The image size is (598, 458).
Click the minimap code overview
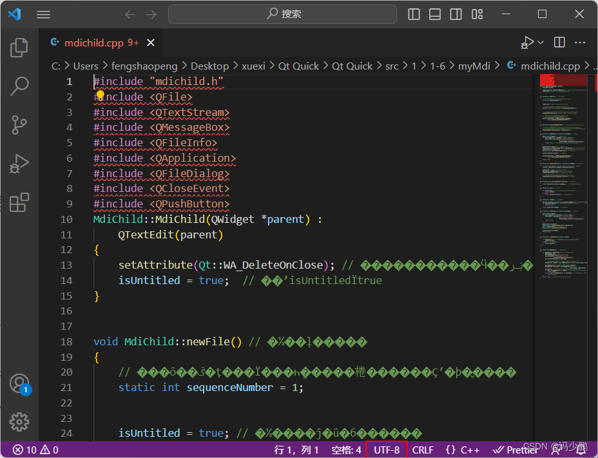(x=563, y=175)
